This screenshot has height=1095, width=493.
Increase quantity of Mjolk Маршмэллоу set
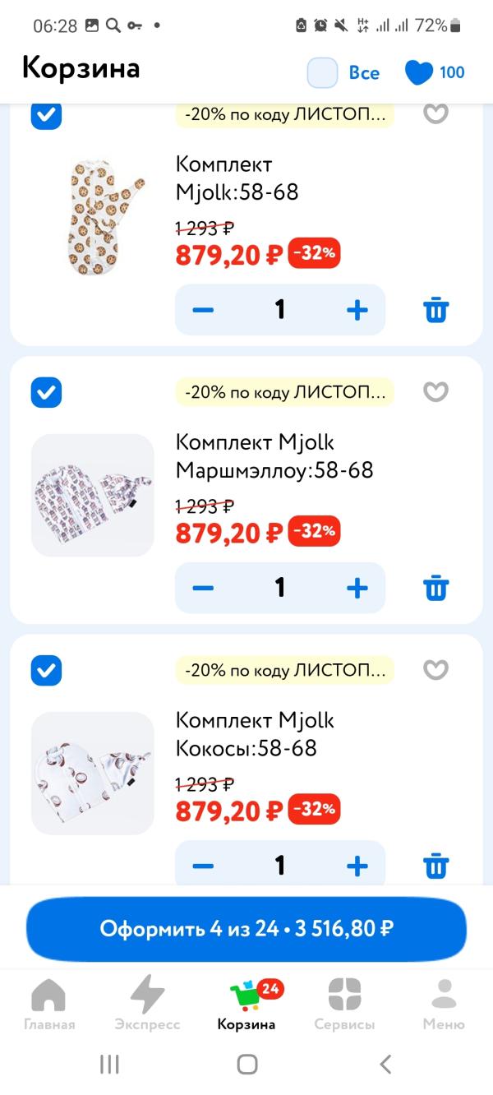pos(357,589)
